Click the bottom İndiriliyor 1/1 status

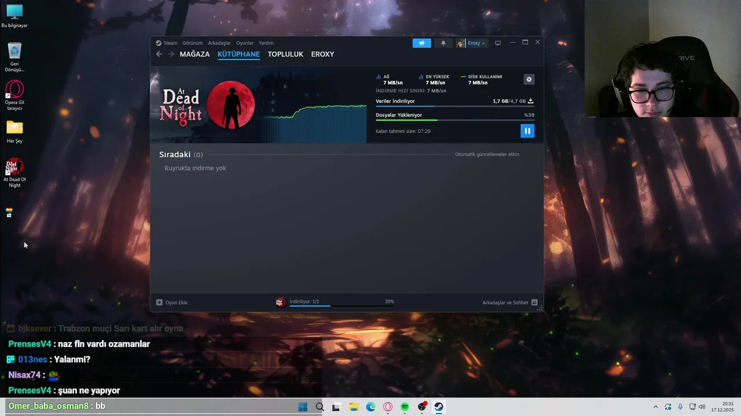[305, 302]
